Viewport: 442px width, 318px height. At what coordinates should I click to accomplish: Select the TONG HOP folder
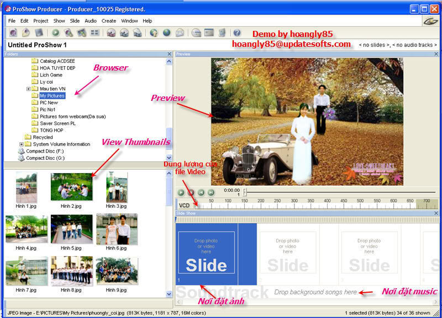point(48,131)
